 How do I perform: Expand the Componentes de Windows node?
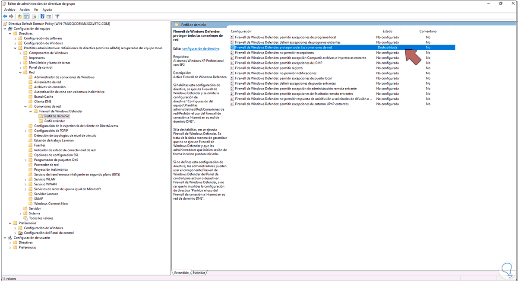click(x=20, y=53)
